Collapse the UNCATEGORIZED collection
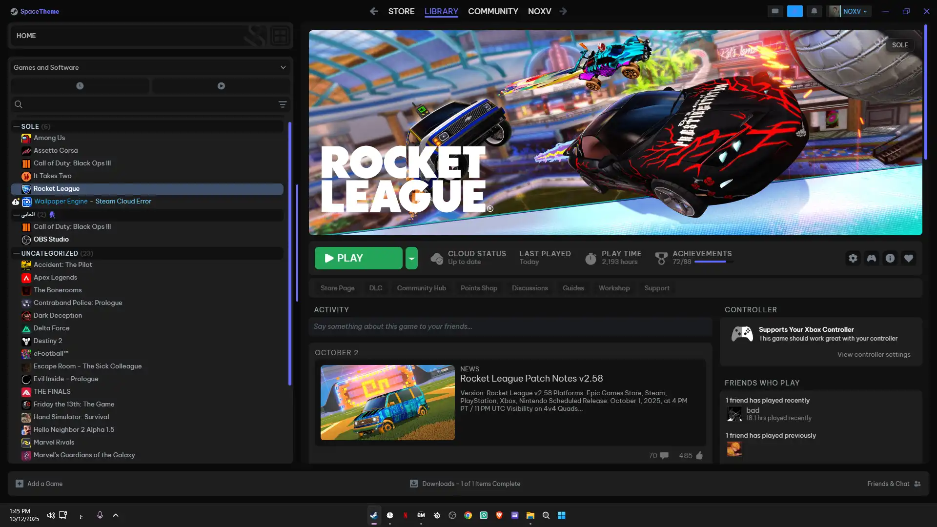Screen dimensions: 937x527 (17, 253)
